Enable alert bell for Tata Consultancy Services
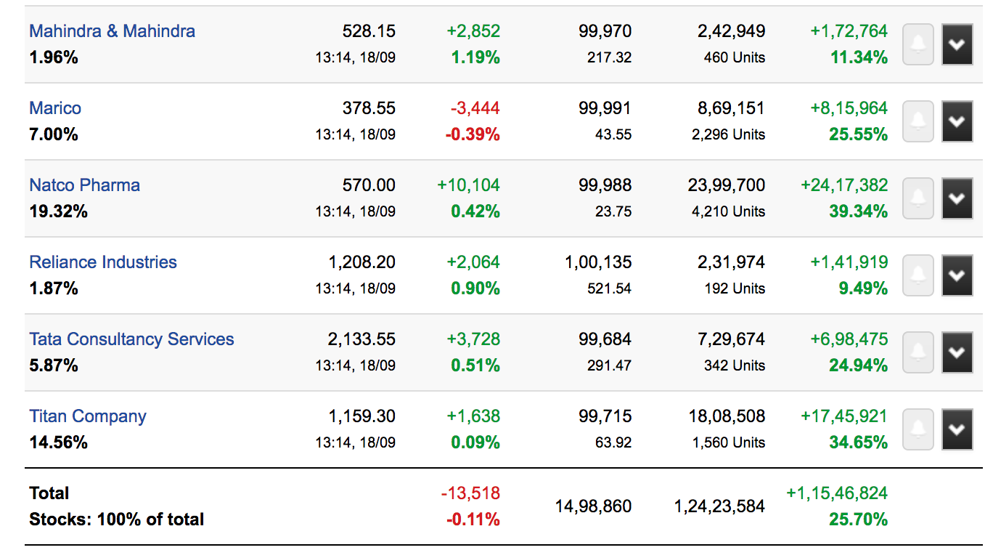The width and height of the screenshot is (993, 558). 918,352
